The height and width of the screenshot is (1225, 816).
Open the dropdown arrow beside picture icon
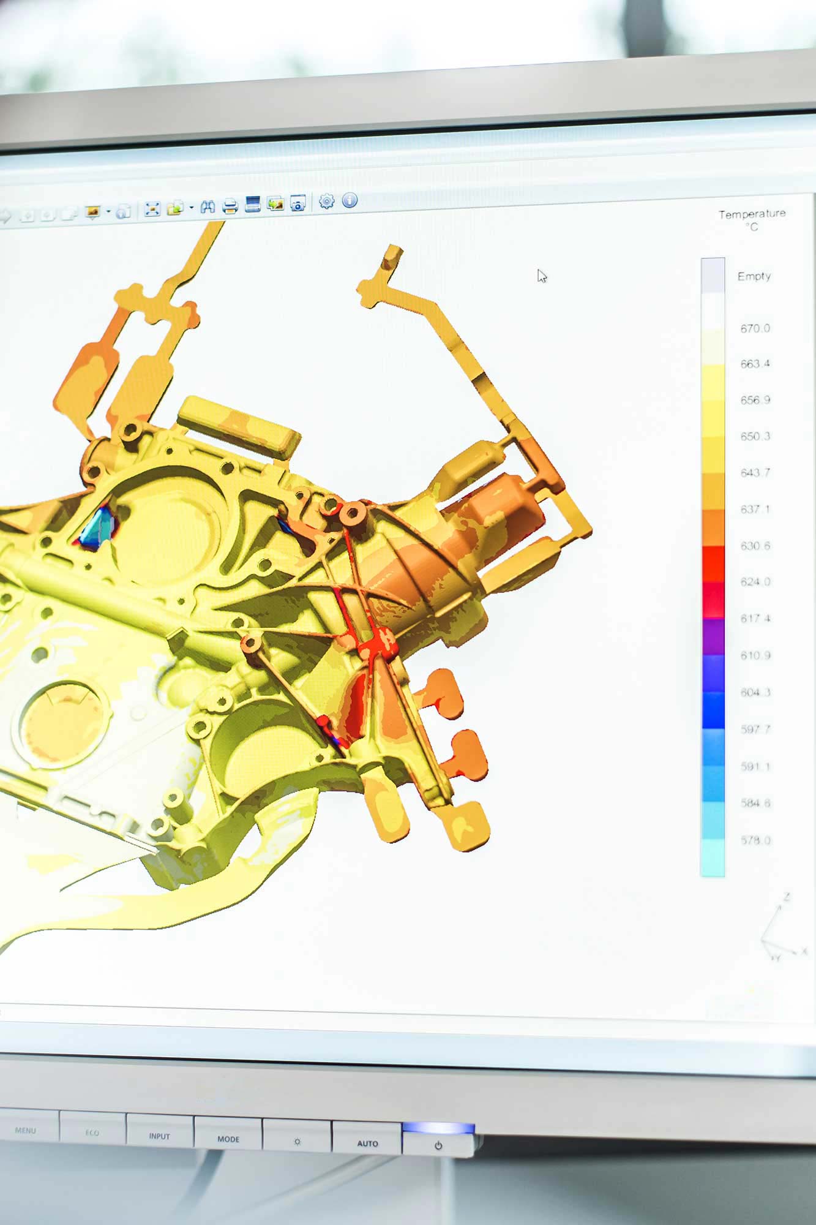(108, 212)
